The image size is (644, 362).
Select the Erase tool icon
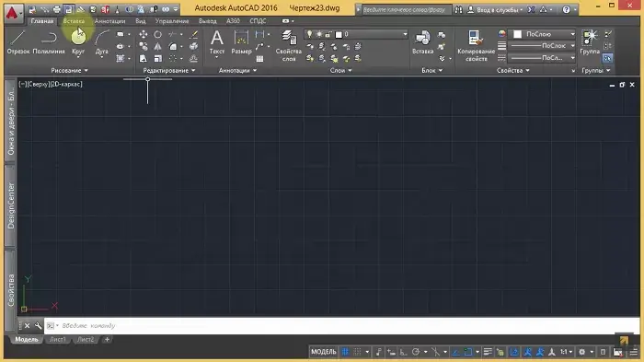(193, 35)
